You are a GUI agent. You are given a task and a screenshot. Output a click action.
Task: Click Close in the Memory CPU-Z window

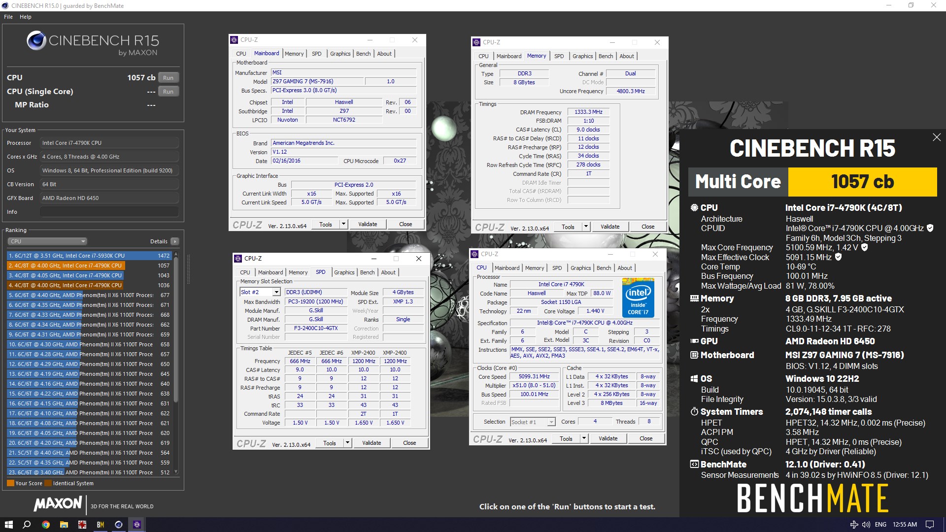pos(648,227)
